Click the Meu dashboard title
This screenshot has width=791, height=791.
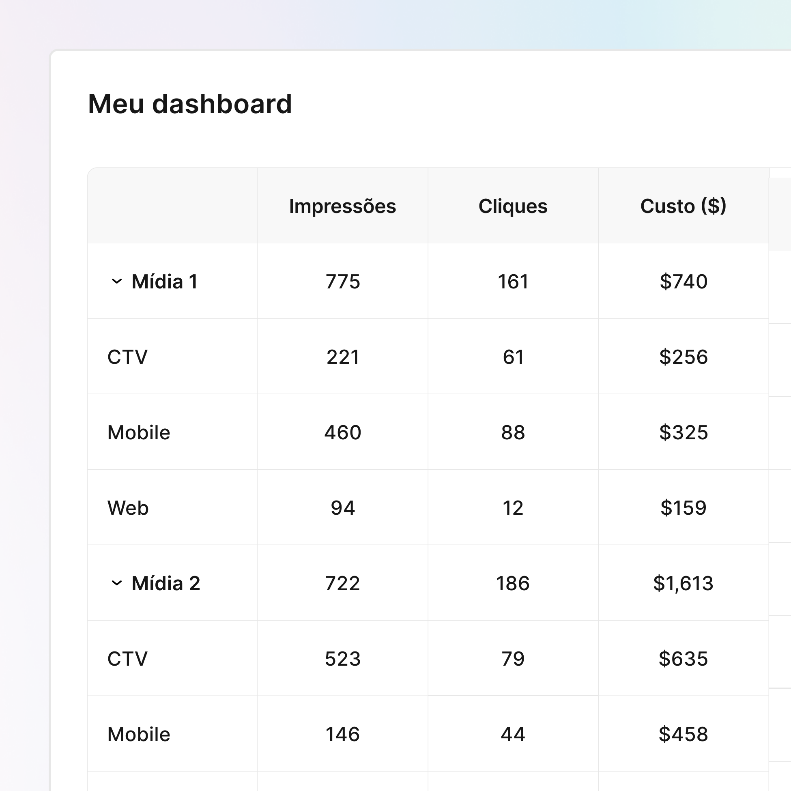point(189,104)
